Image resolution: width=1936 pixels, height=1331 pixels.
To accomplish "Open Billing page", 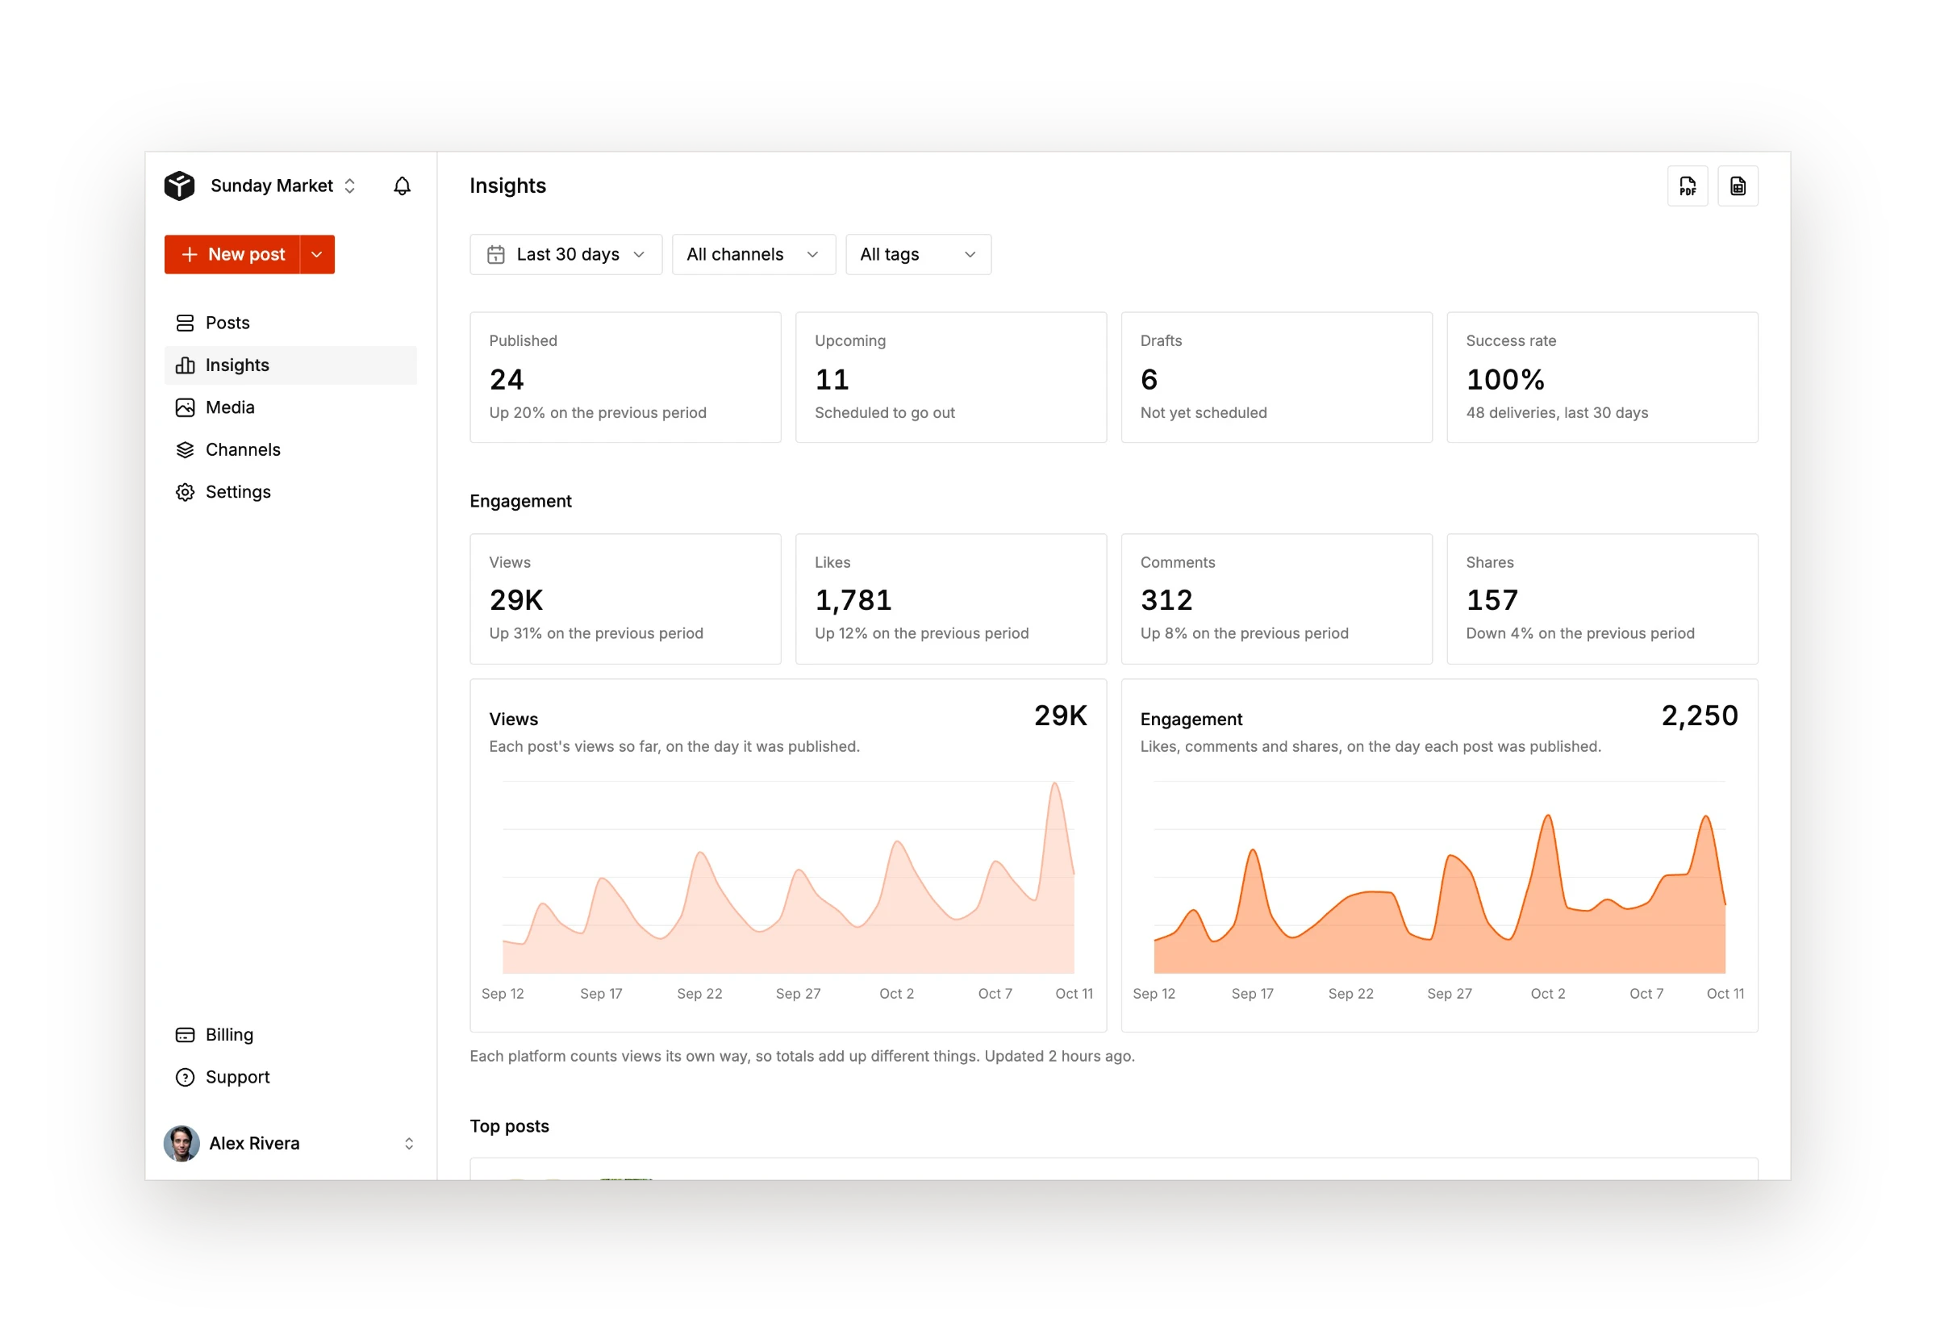I will [290, 1034].
